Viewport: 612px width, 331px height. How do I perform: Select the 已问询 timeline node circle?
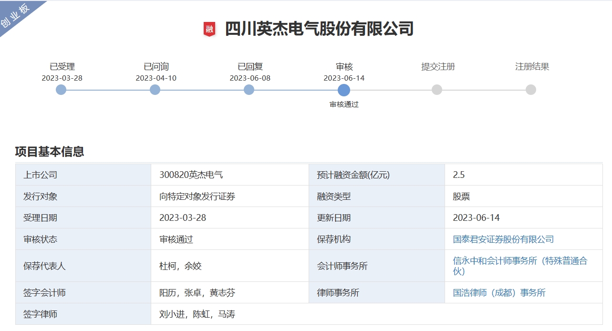tap(155, 90)
